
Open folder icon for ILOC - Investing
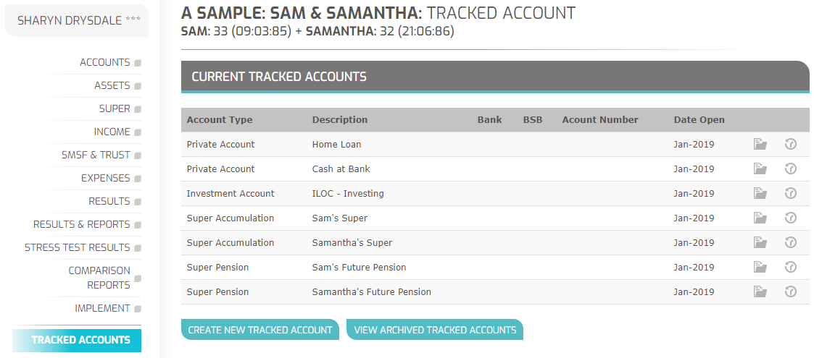[x=760, y=193]
